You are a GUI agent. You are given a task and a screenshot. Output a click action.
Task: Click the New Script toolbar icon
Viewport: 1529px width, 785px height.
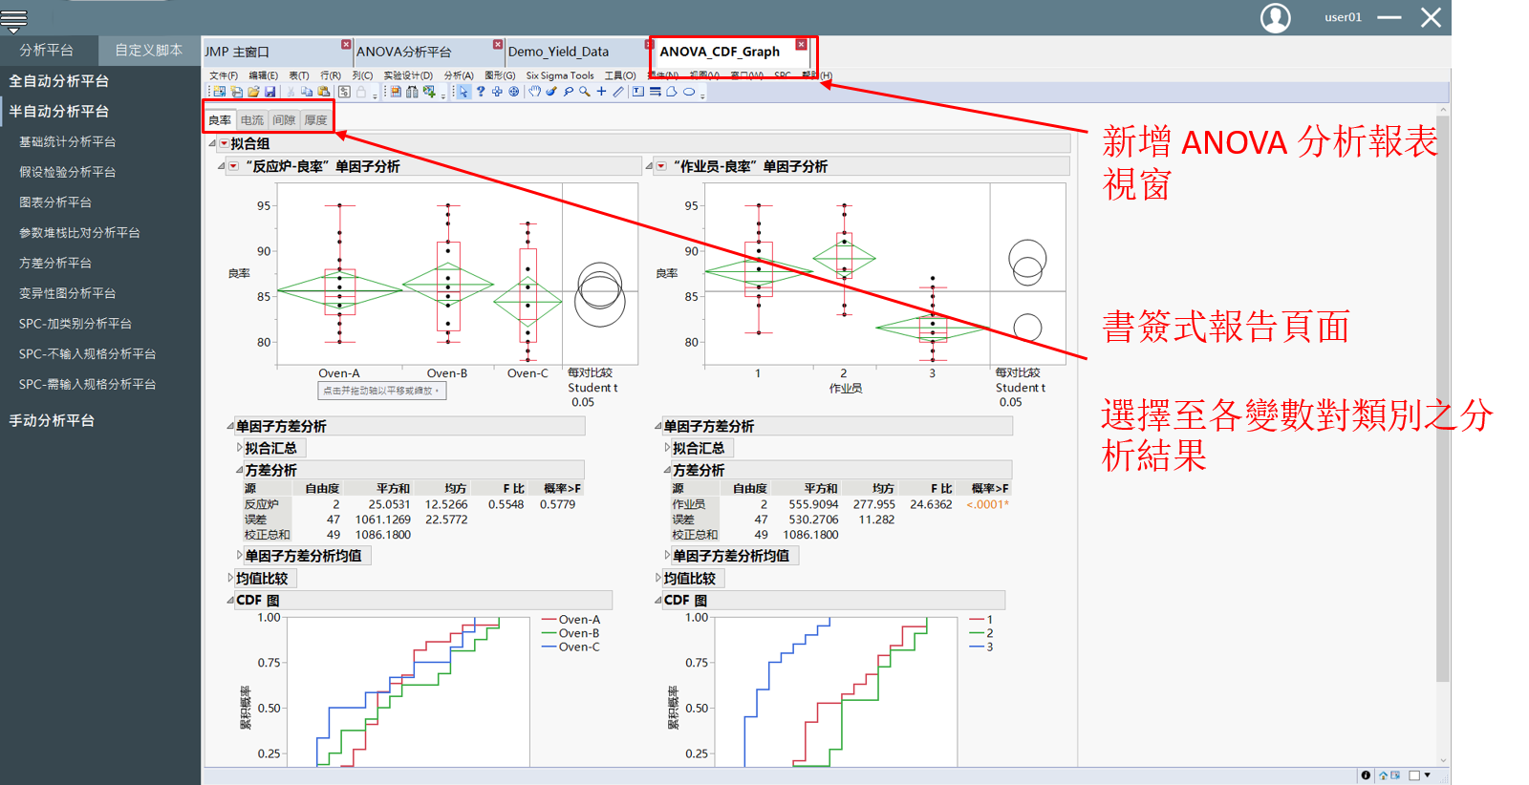[236, 92]
